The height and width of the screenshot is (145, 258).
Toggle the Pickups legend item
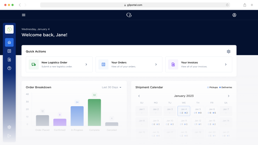click(x=213, y=87)
